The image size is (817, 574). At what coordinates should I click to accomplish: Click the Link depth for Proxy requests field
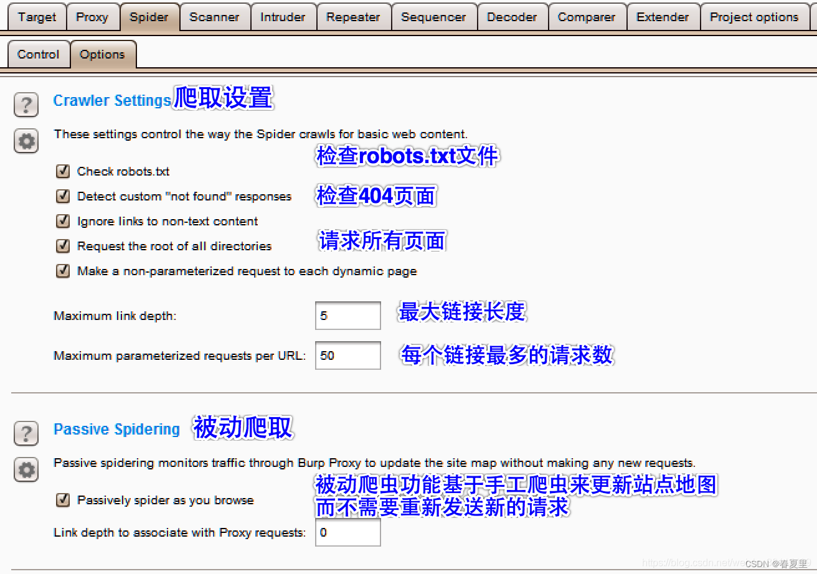348,532
